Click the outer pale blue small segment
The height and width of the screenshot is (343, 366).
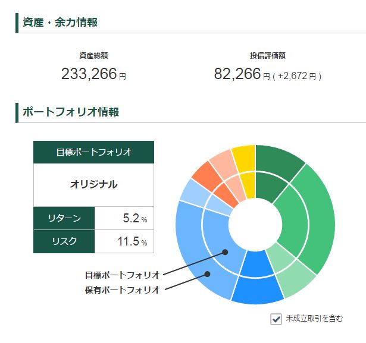tap(194, 193)
